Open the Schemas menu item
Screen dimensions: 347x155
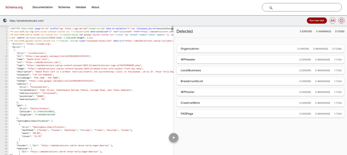[64, 7]
